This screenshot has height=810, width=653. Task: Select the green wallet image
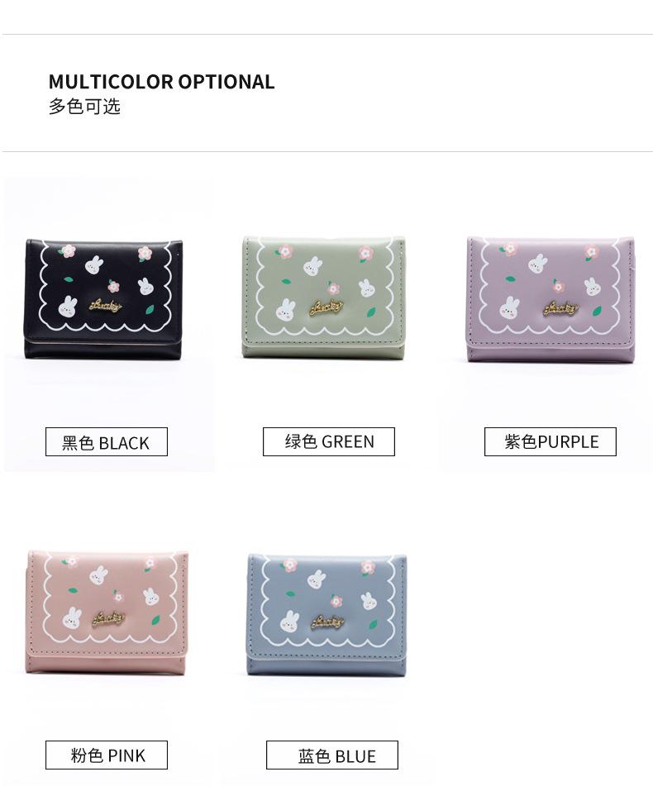(x=324, y=297)
